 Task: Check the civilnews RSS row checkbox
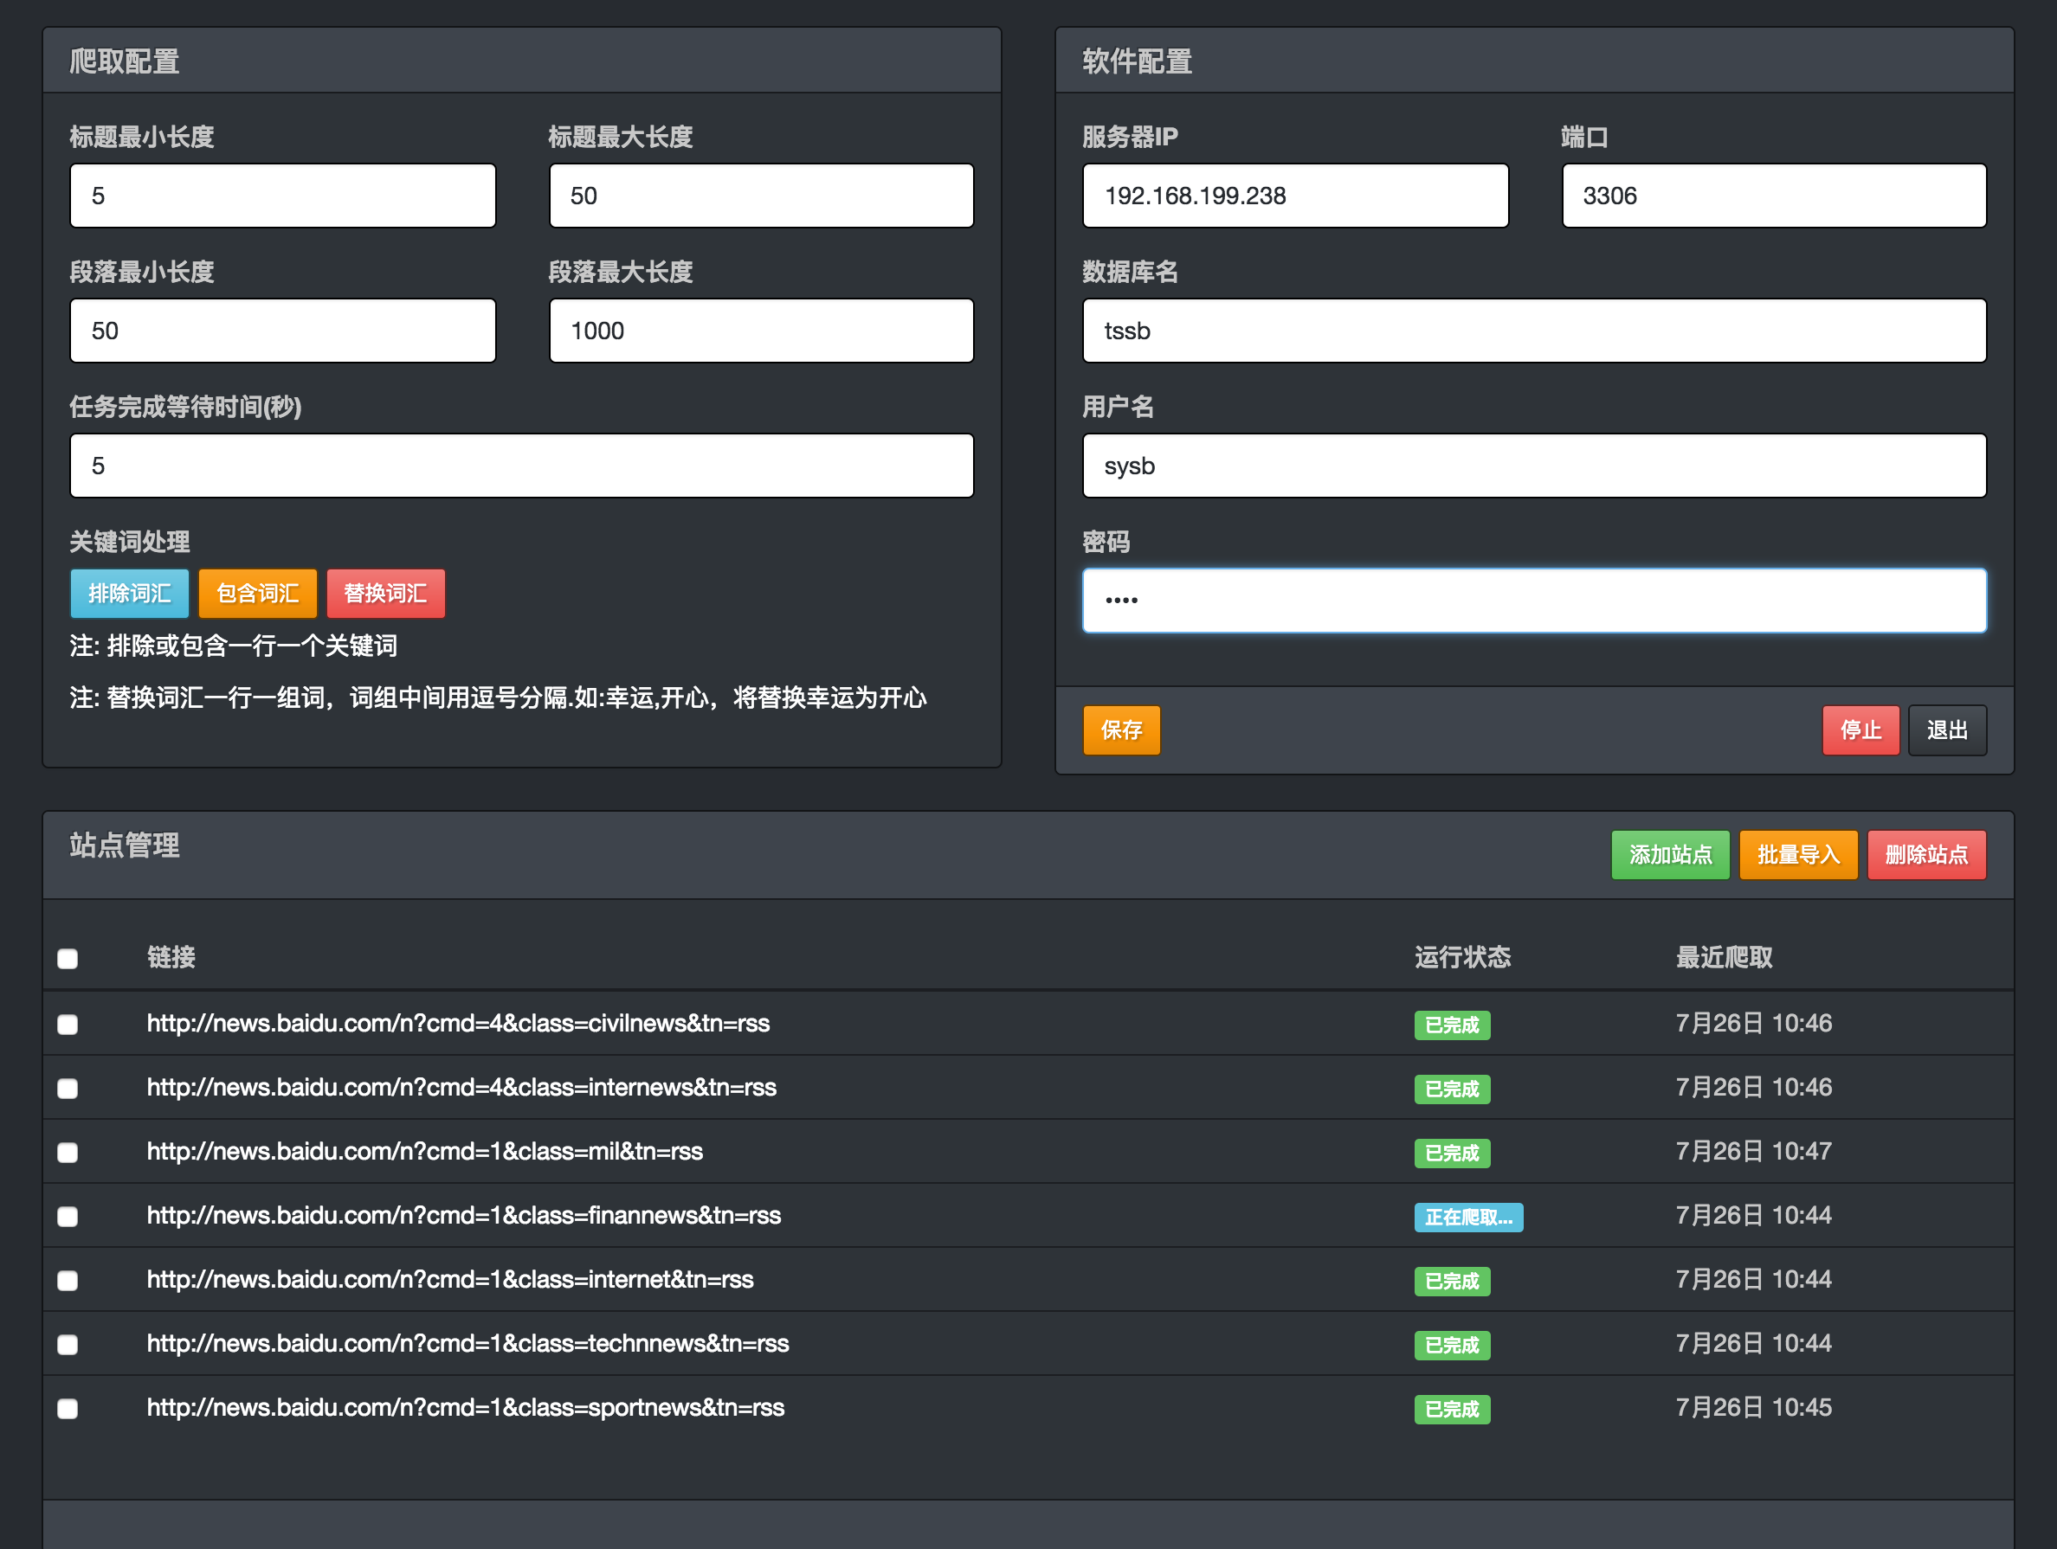tap(68, 1025)
